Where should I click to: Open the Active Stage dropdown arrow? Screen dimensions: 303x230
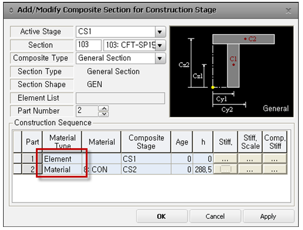pos(160,32)
